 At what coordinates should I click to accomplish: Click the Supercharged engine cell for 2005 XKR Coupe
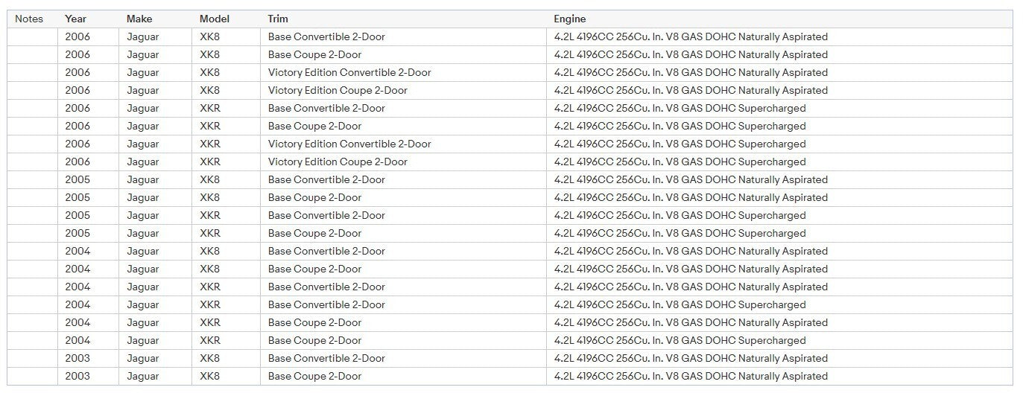[680, 233]
